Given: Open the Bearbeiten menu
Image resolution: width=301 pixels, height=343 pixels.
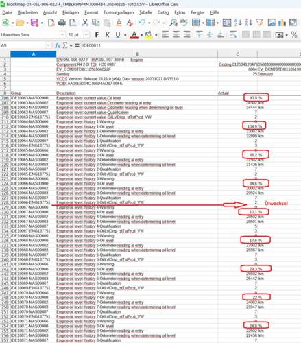Looking at the screenshot, I should point(27,12).
